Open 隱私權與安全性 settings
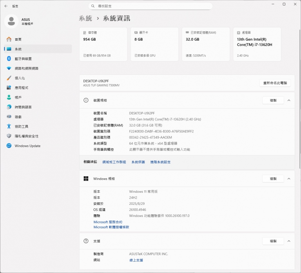301x273 pixels. coord(38,136)
